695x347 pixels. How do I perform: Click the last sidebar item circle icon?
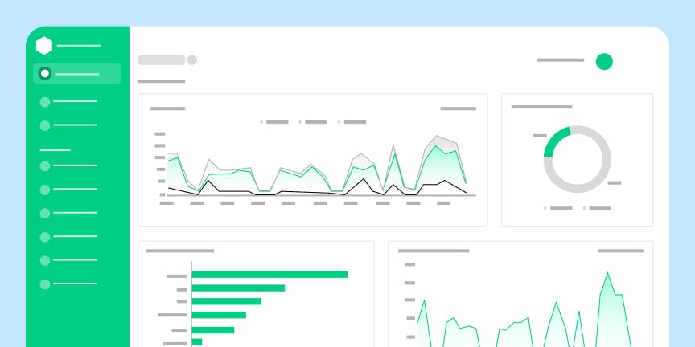pyautogui.click(x=45, y=284)
